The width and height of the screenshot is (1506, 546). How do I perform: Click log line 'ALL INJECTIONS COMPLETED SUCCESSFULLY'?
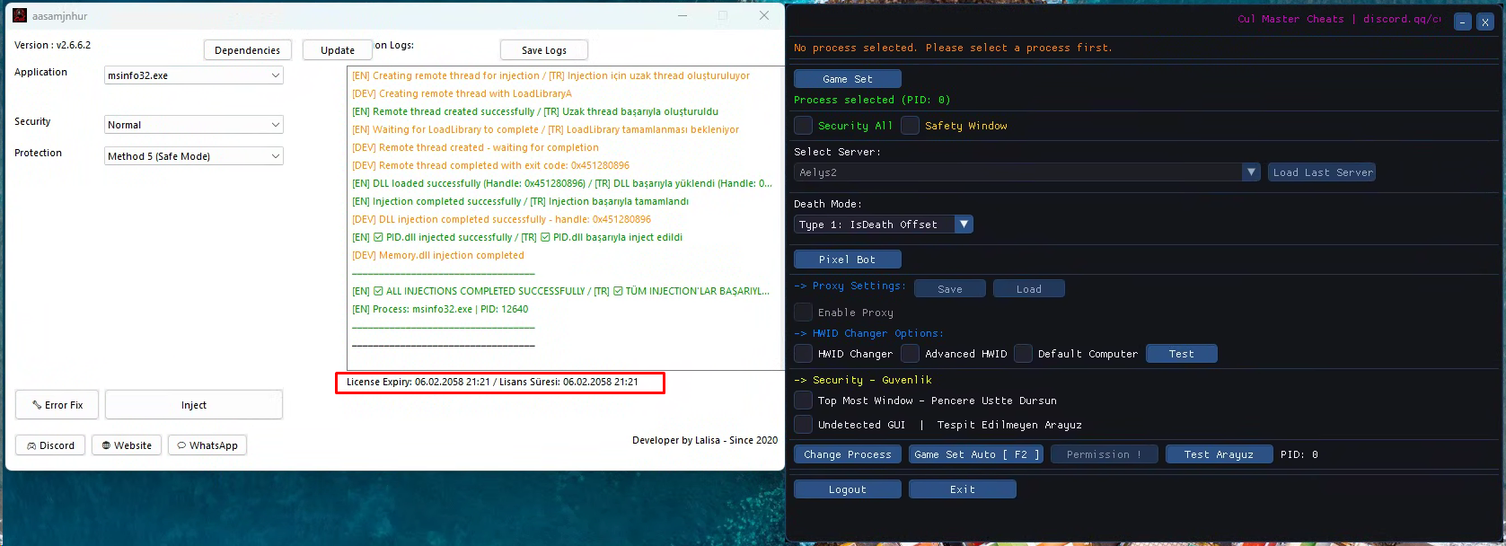[x=560, y=291]
